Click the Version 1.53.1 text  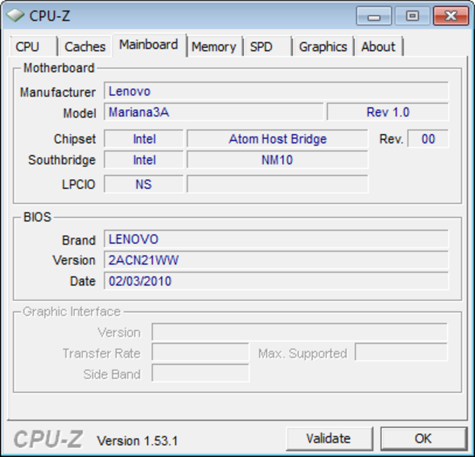point(137,441)
